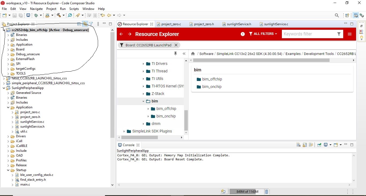Screen dimensions: 366x196
Task: Click the Build hammer icon
Action: [58, 15]
